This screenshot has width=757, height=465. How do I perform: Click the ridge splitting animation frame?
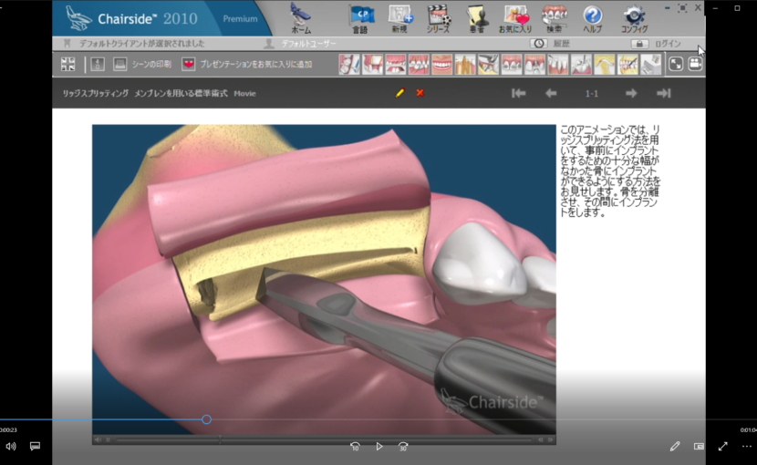pos(324,280)
